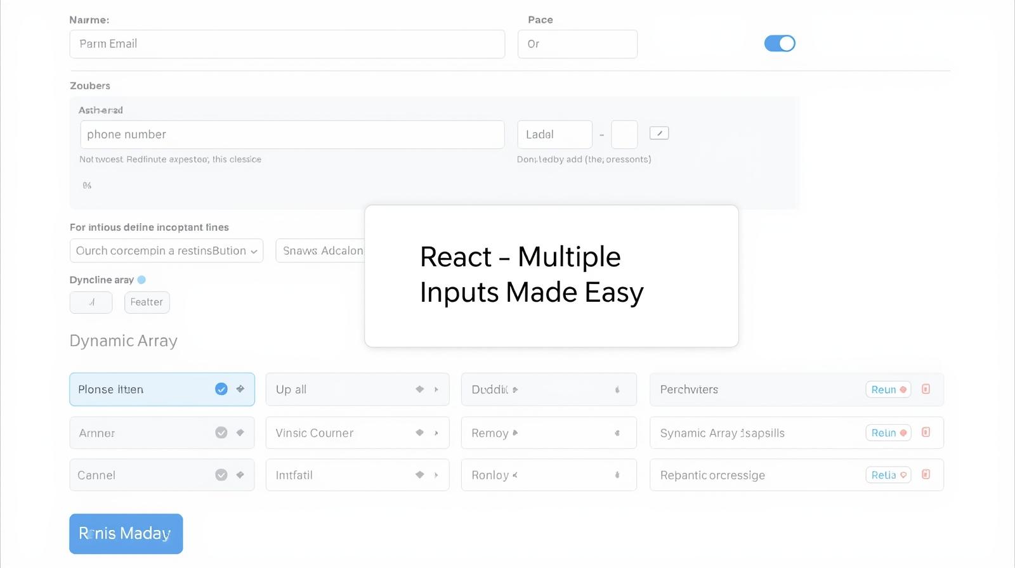The height and width of the screenshot is (568, 1015).
Task: Click the diamond icon in Plonse itten row
Action: 240,389
